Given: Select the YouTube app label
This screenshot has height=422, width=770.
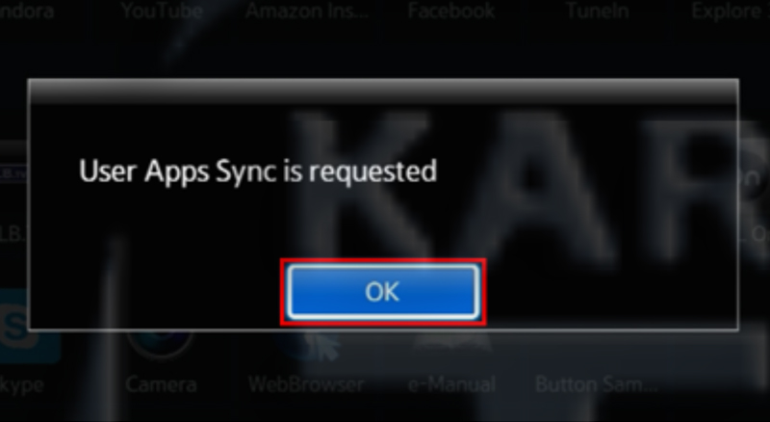Looking at the screenshot, I should point(162,11).
